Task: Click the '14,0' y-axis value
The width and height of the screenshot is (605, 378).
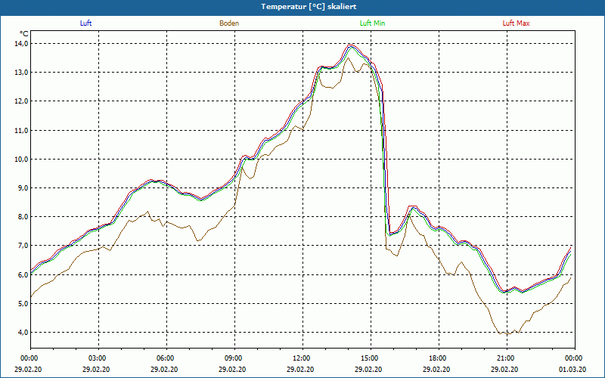Action: [21, 44]
